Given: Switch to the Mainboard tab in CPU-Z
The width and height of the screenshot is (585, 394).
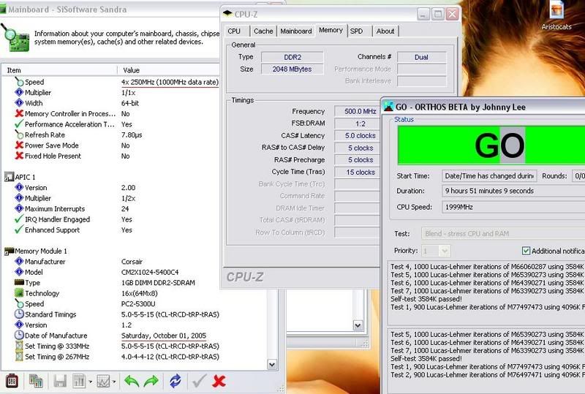Looking at the screenshot, I should click(x=296, y=31).
